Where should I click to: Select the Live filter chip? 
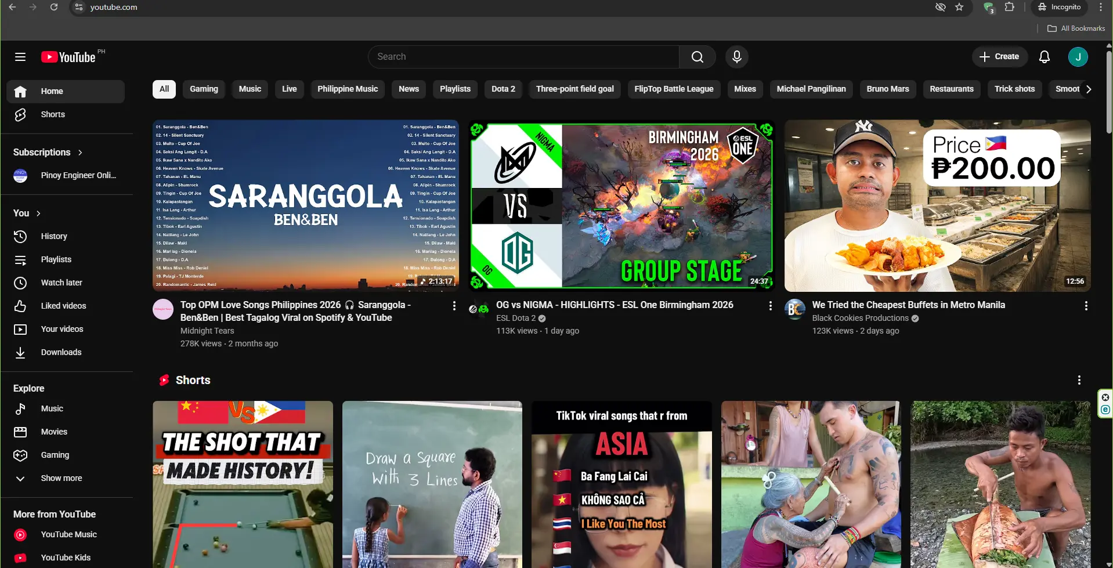[290, 89]
